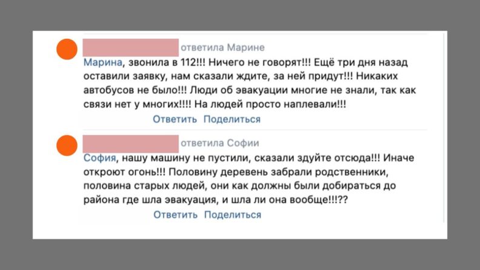This screenshot has height=270, width=480.
Task: Open the first comment's blurred author name
Action: pos(130,48)
